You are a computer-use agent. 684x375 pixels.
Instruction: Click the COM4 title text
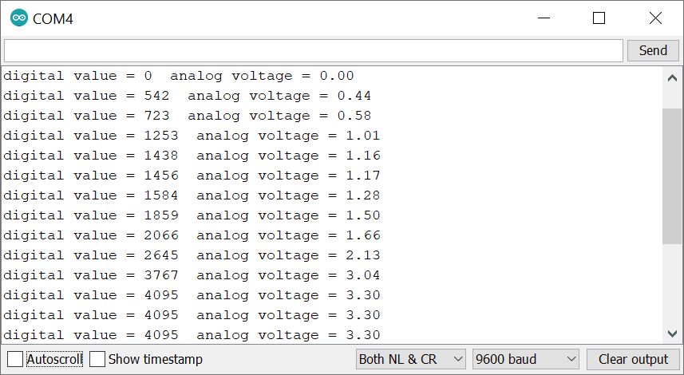(x=53, y=18)
